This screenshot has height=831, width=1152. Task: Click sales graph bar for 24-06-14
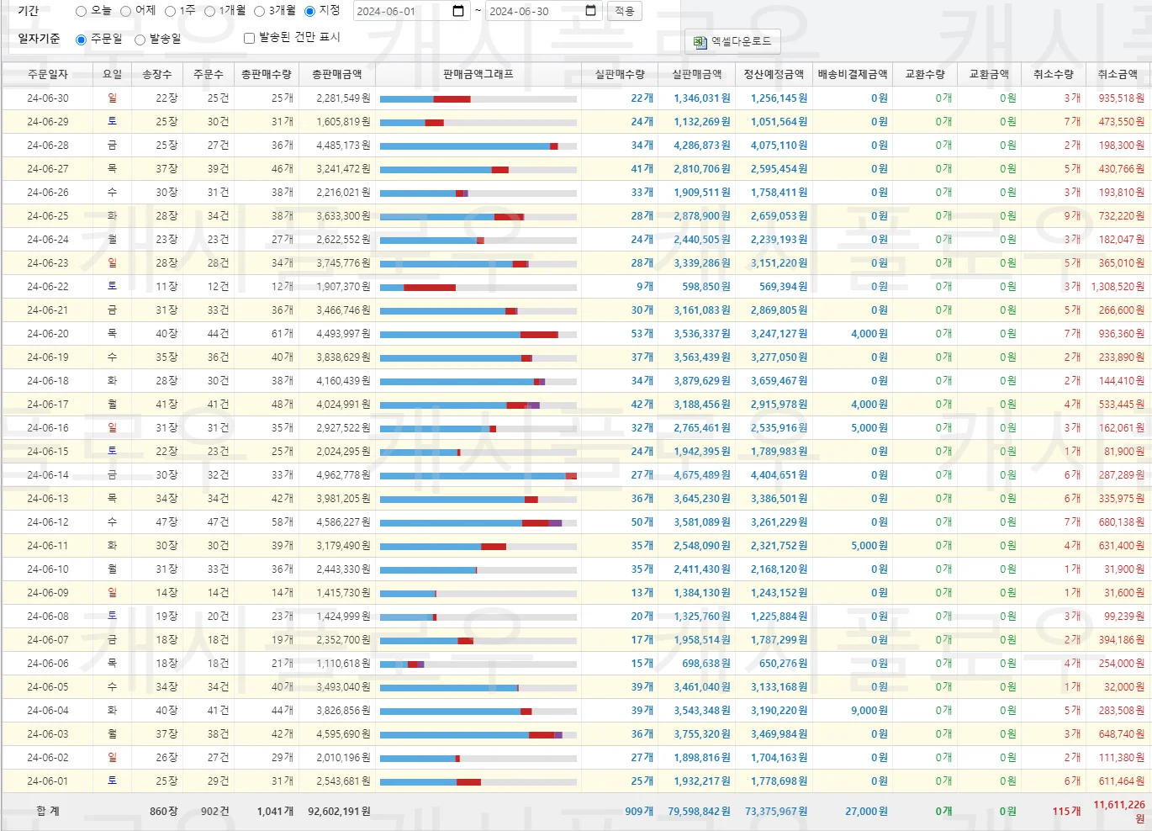pos(478,476)
